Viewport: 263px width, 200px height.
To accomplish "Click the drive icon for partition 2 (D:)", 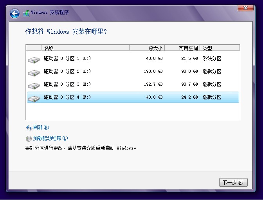I will (x=34, y=73).
